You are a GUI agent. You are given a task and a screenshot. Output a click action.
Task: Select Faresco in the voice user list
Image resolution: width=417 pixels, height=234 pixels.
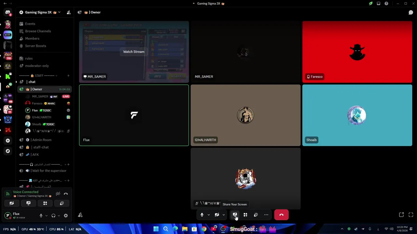coord(48,103)
